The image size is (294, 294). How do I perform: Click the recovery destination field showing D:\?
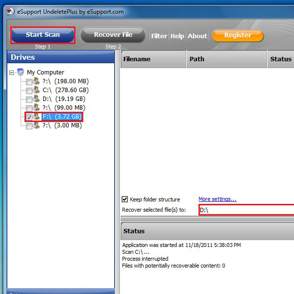246,210
